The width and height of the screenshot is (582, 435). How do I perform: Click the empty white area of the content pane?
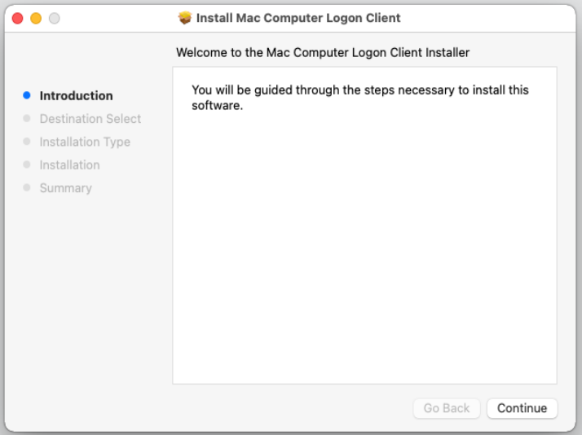click(364, 261)
